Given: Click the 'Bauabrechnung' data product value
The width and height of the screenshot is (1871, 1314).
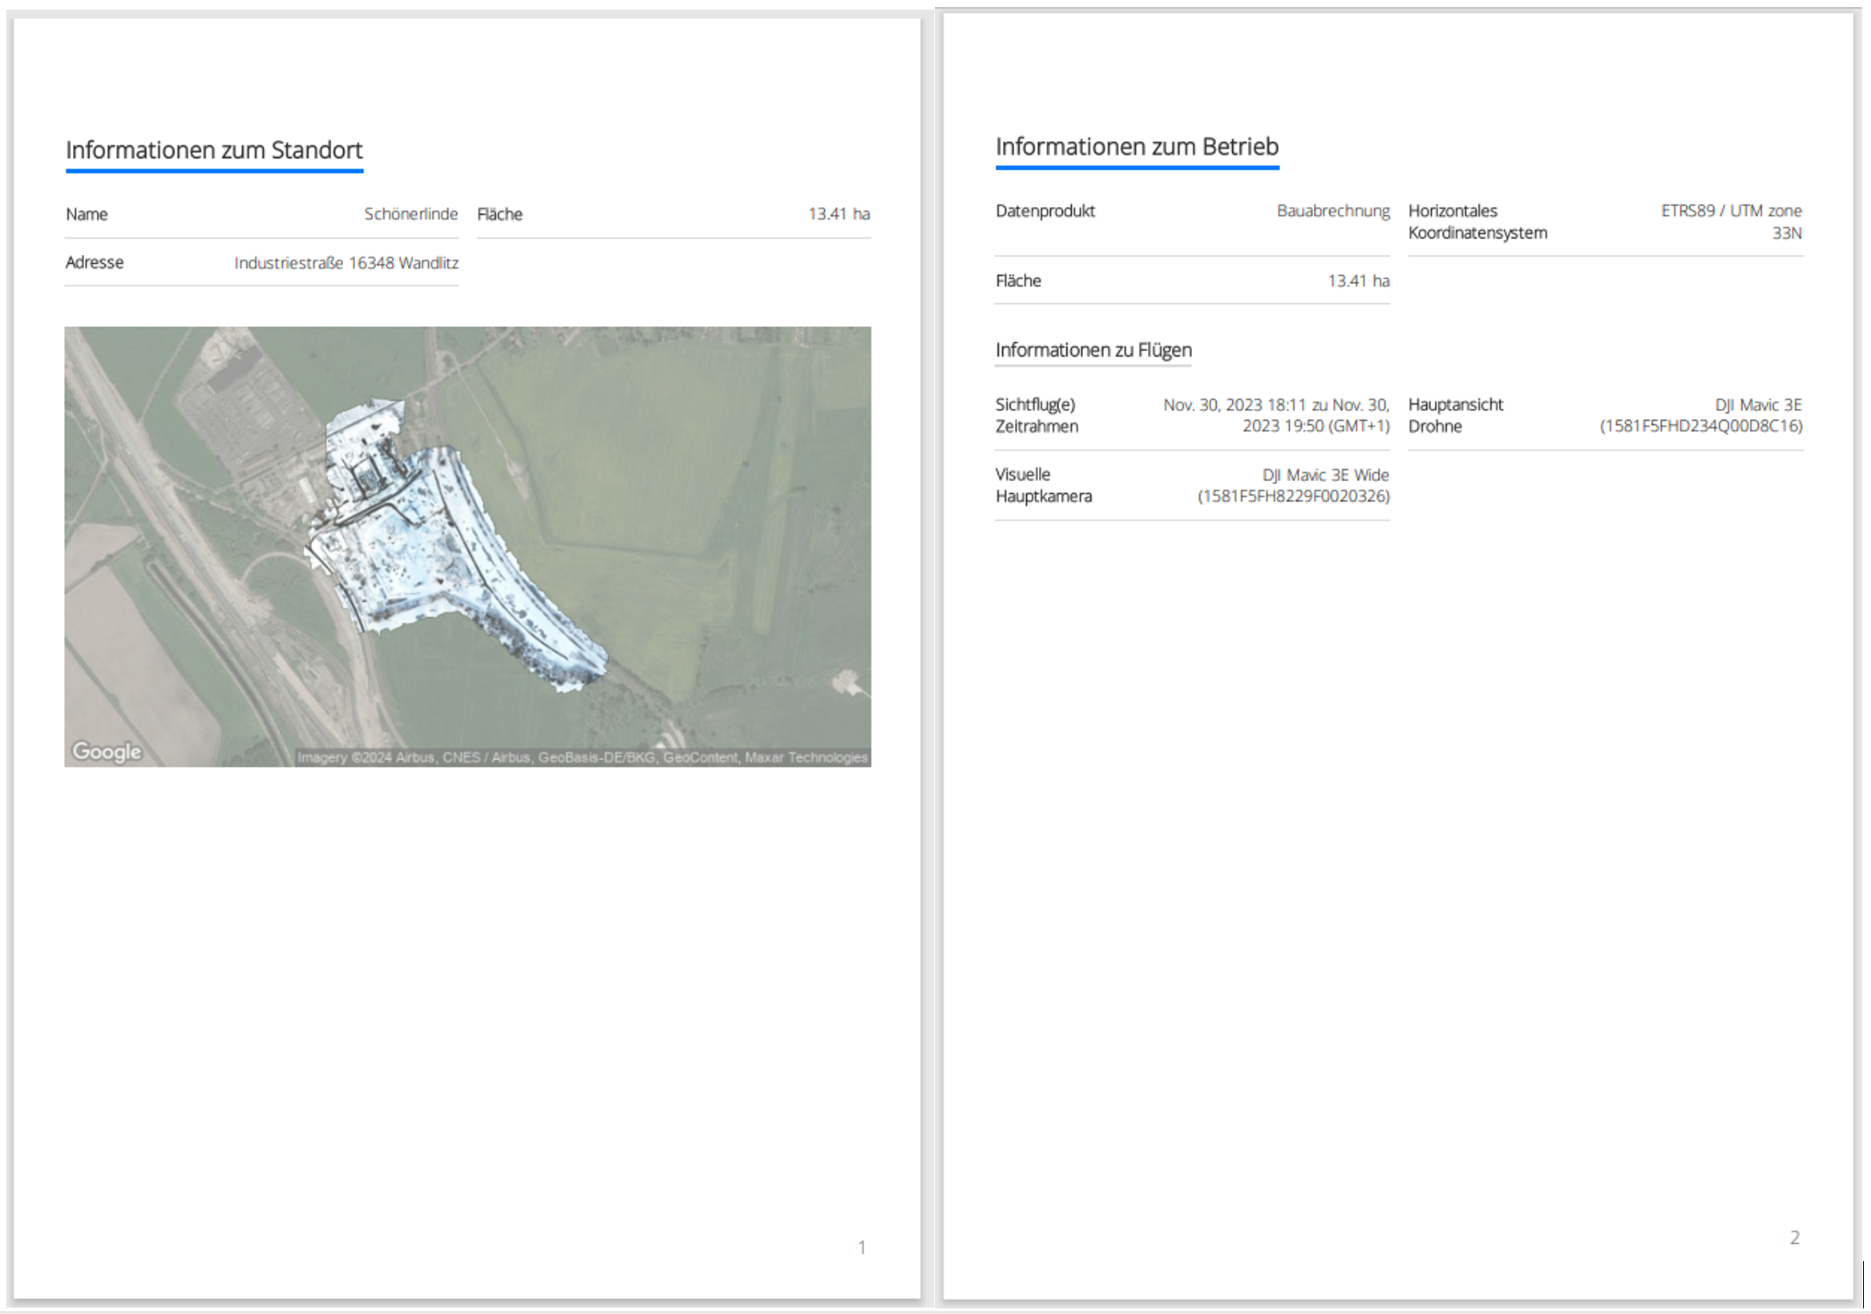Looking at the screenshot, I should click(x=1332, y=210).
